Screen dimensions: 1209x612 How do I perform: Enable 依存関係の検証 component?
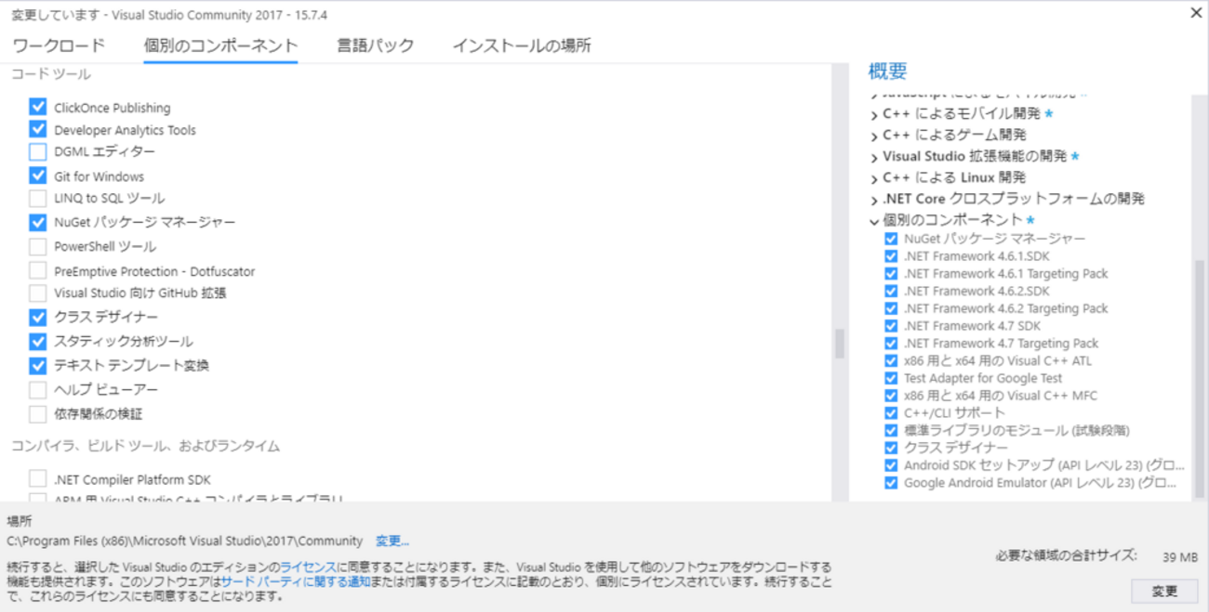(x=37, y=413)
